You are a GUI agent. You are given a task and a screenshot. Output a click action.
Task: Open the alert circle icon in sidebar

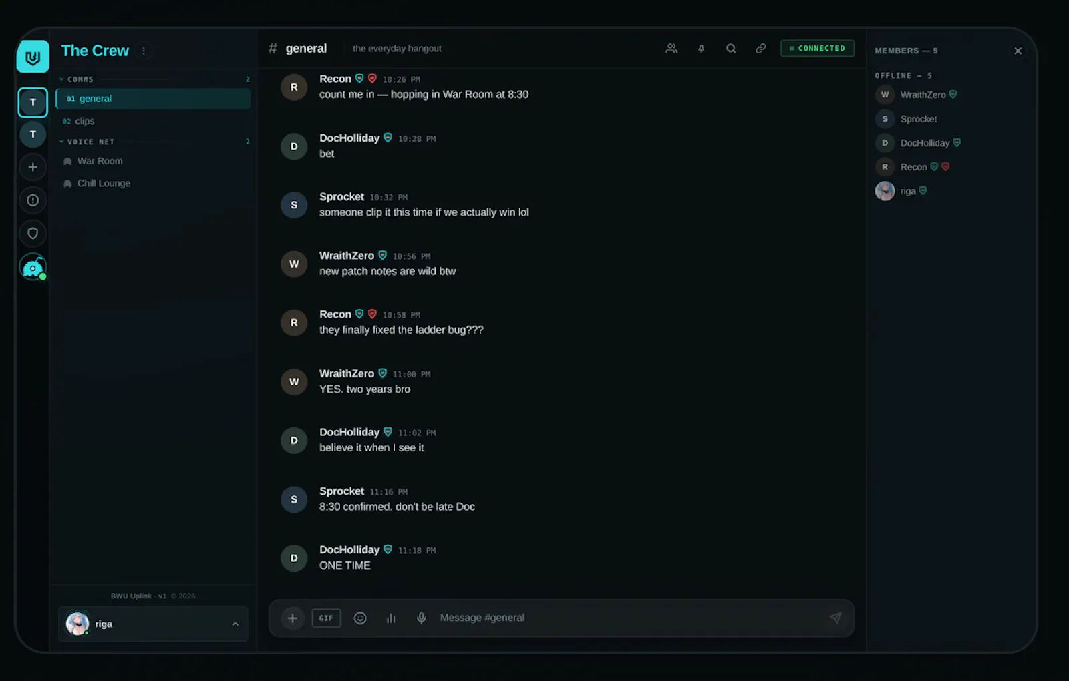[33, 200]
